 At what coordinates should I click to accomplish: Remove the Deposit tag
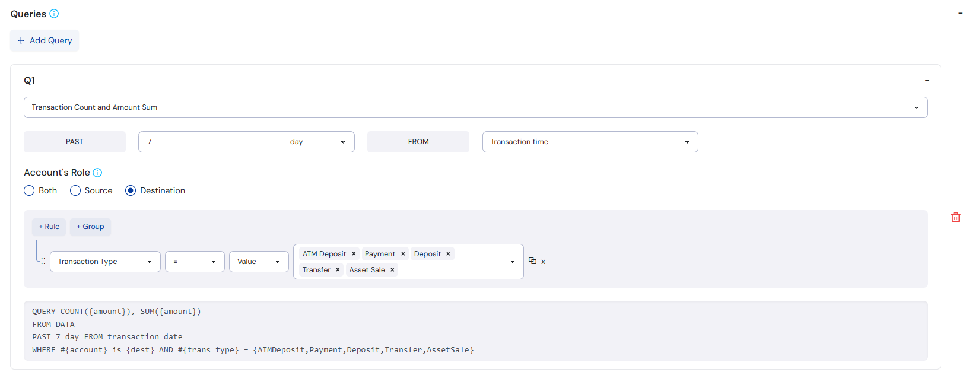(x=448, y=254)
